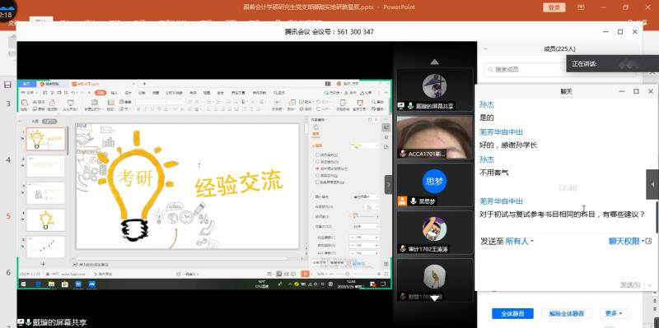Click the Edge browser icon in the shared taskbar
This screenshot has width=659, height=328.
click(38, 284)
